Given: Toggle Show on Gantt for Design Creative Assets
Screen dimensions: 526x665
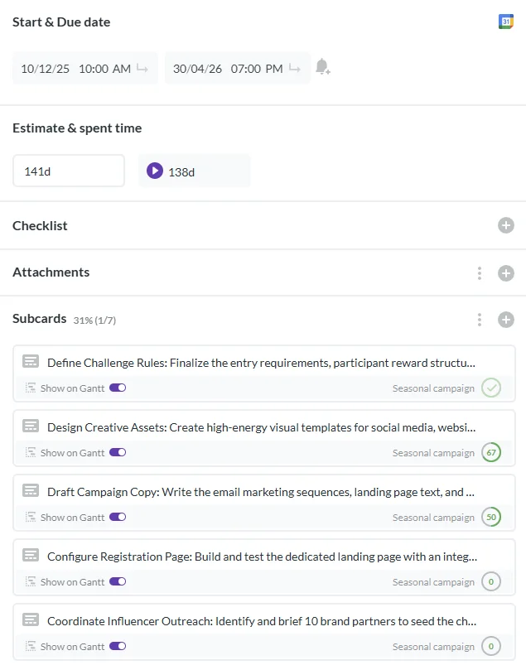Looking at the screenshot, I should pos(118,452).
